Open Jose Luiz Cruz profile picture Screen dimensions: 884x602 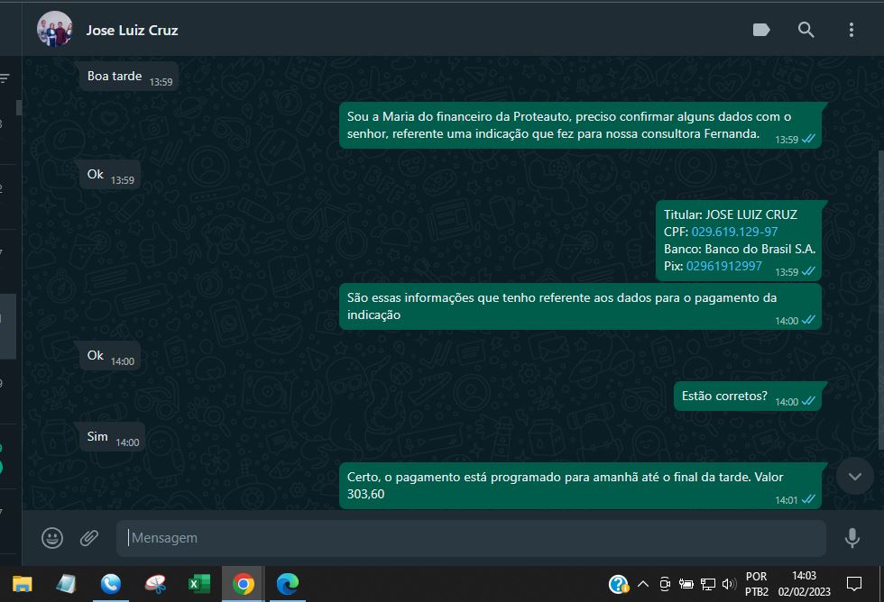(54, 30)
